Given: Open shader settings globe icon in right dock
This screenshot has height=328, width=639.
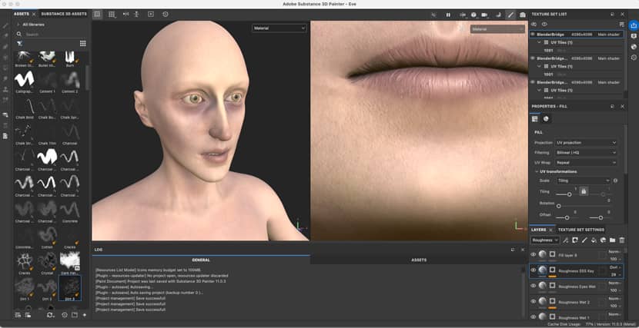Looking at the screenshot, I should click(x=634, y=47).
